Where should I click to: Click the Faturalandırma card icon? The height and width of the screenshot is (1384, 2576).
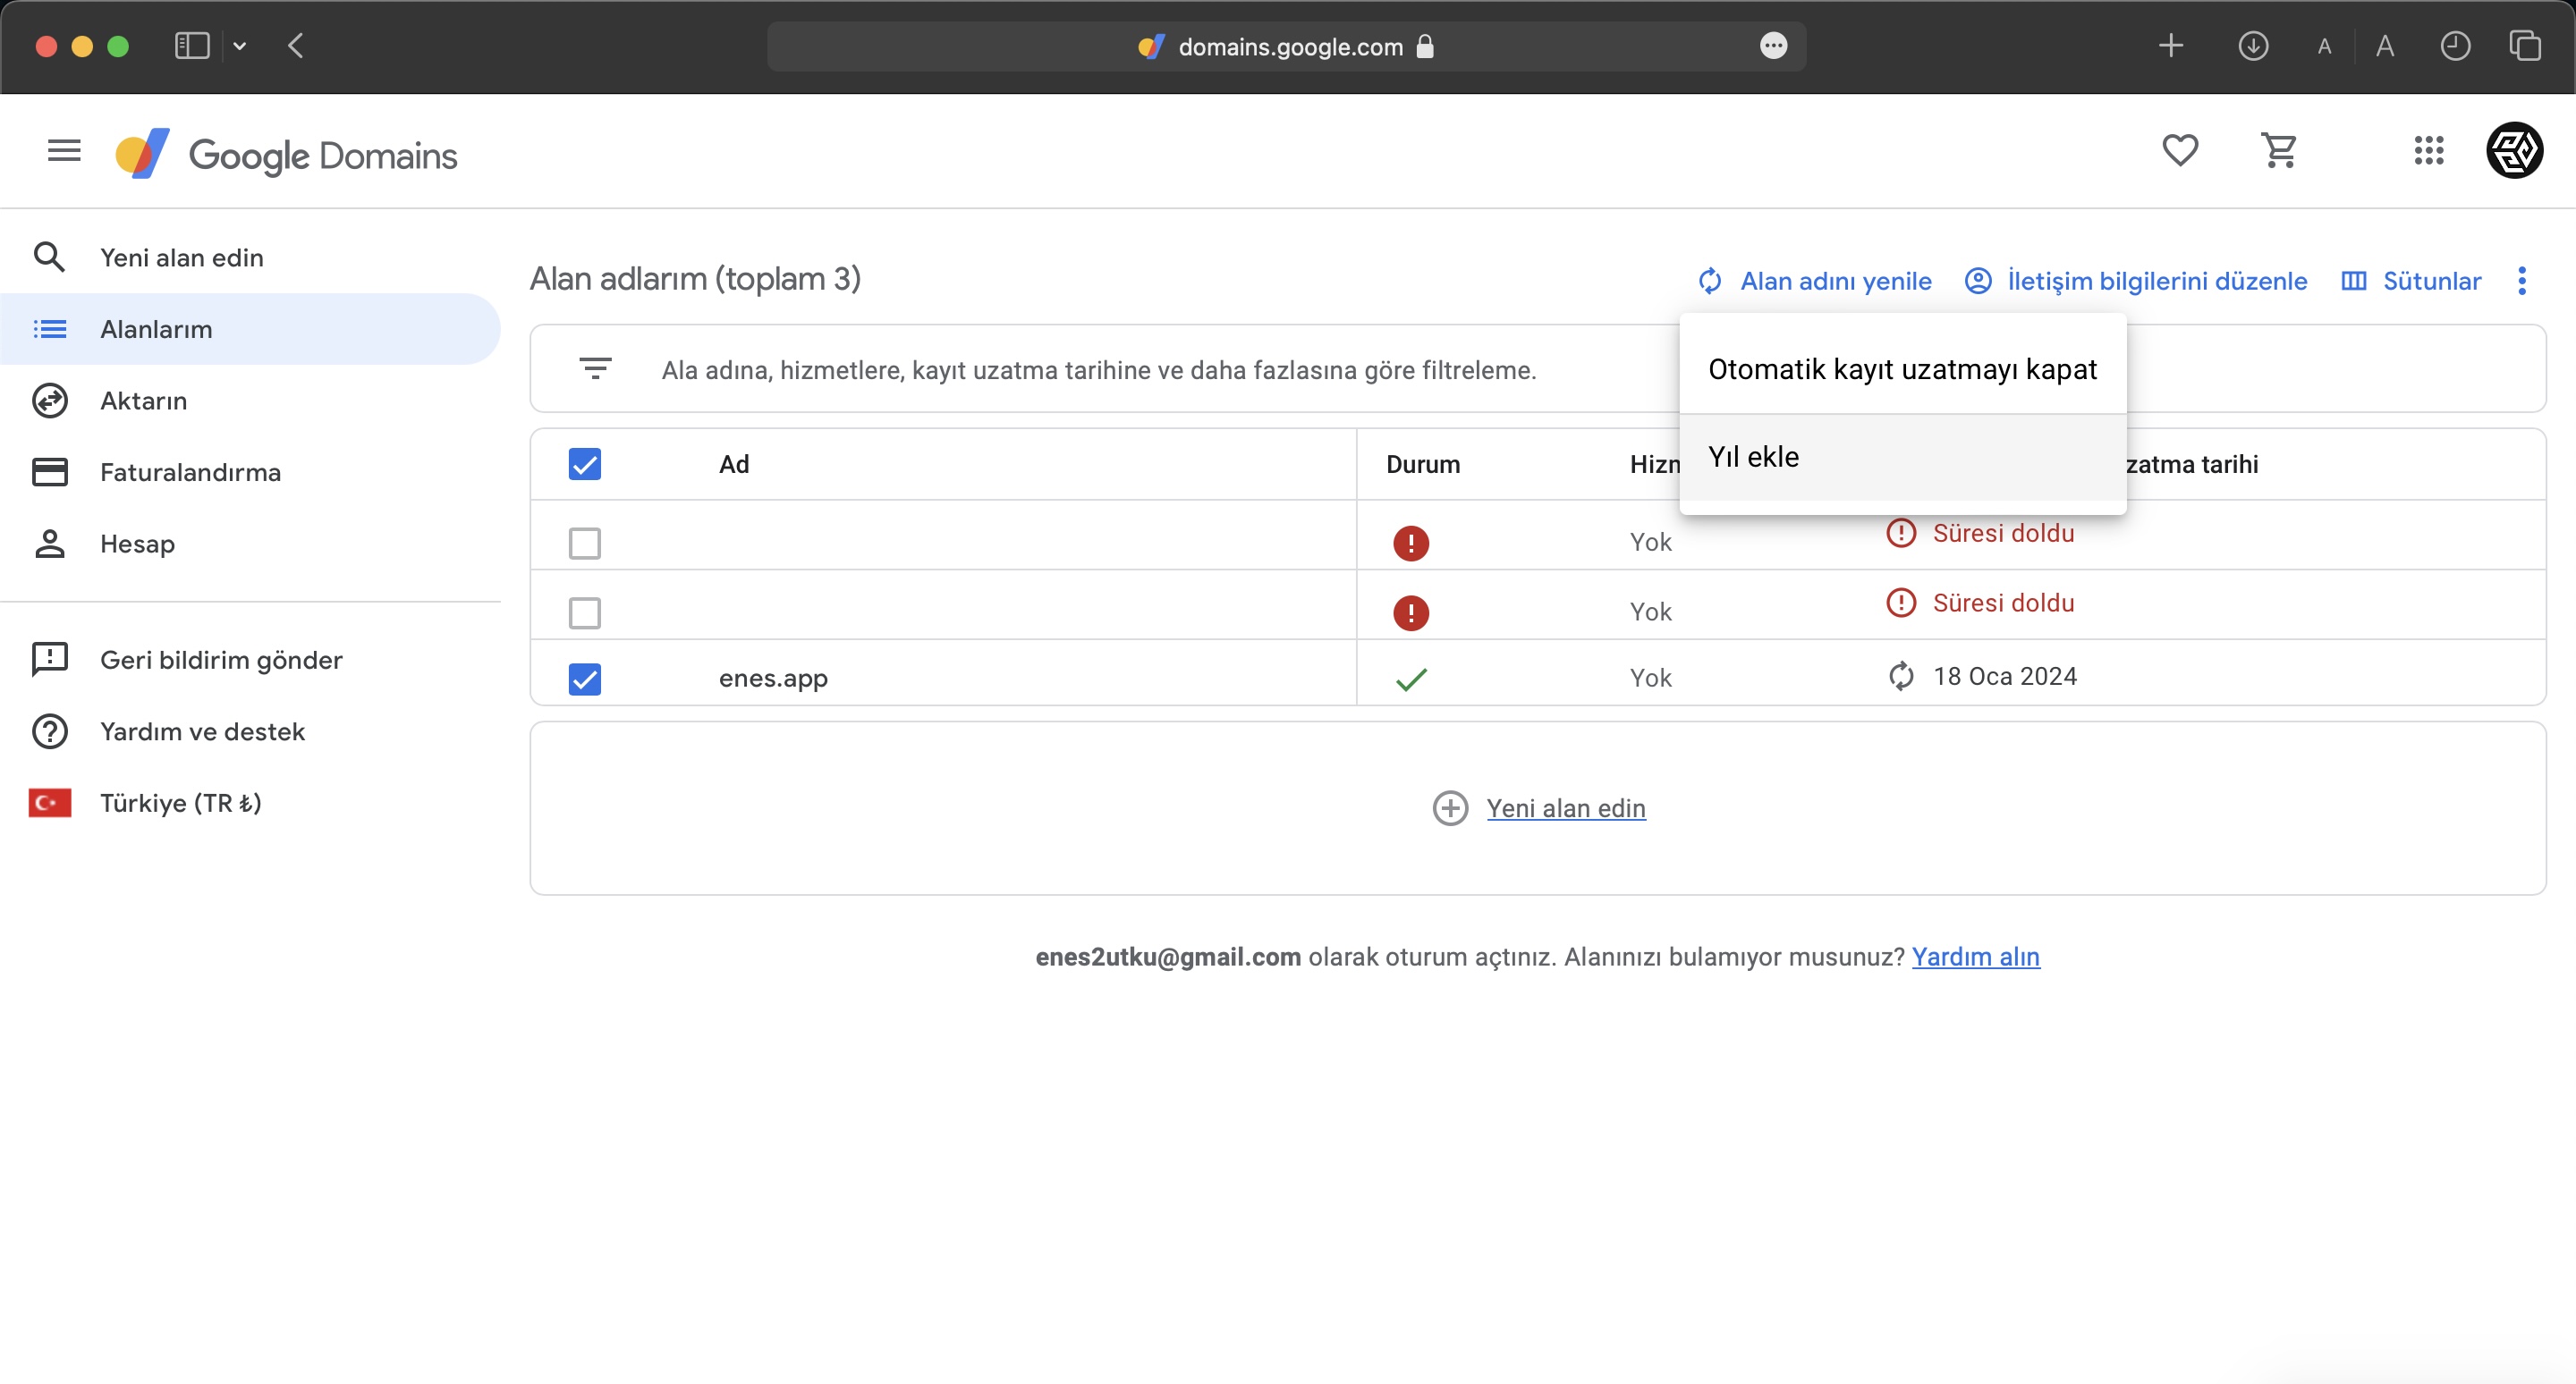[x=50, y=472]
